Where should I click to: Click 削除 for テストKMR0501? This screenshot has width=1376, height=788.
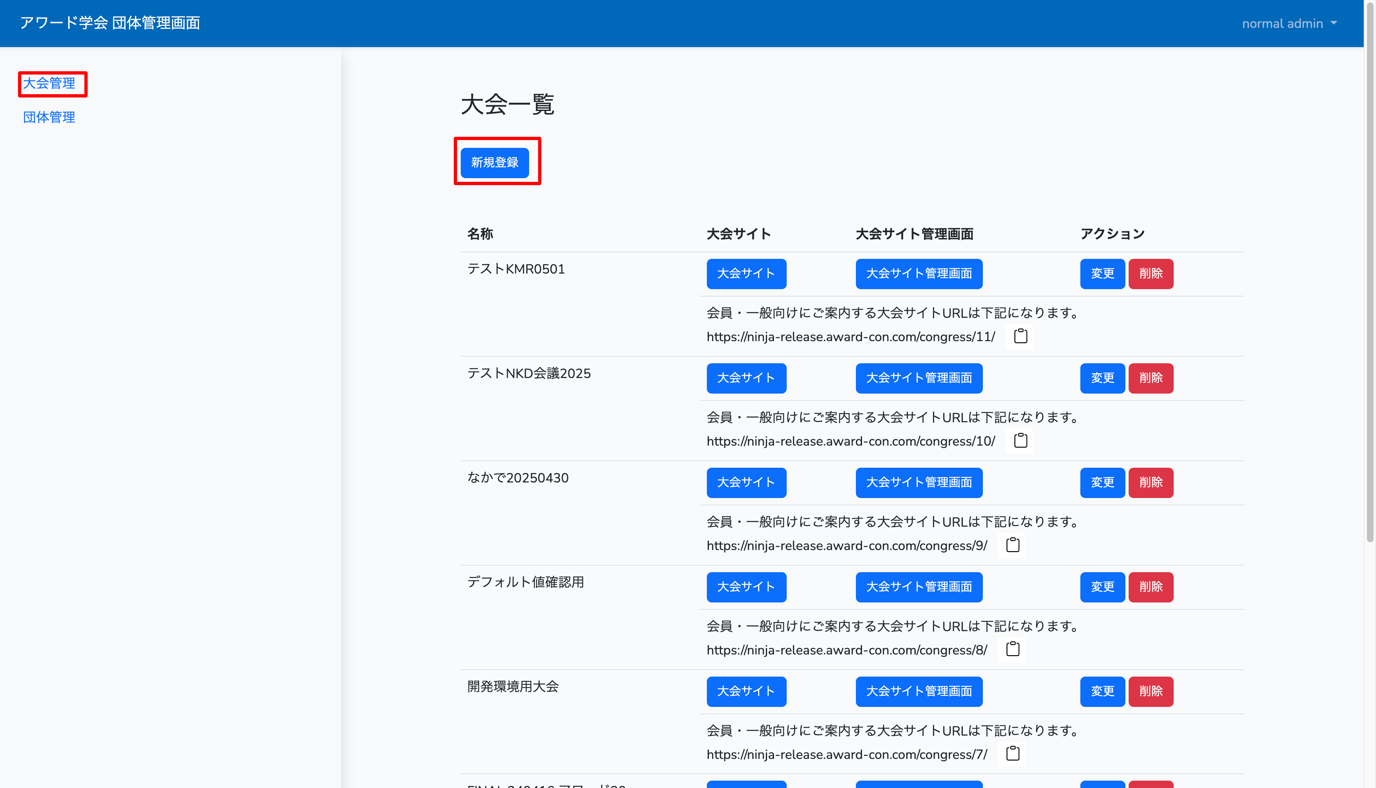tap(1150, 274)
